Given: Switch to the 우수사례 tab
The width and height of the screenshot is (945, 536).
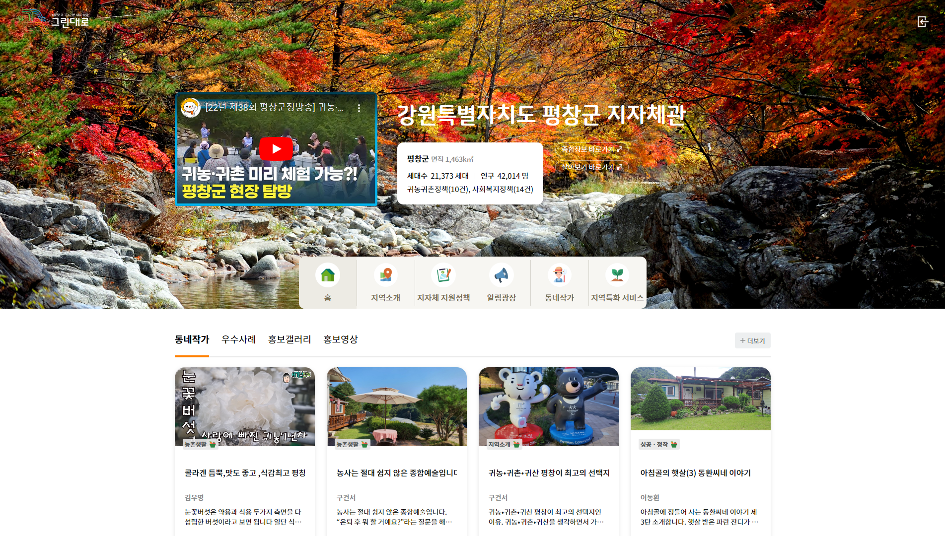Looking at the screenshot, I should point(238,339).
